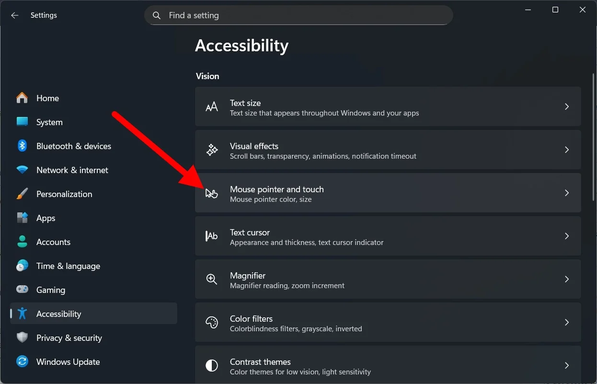The width and height of the screenshot is (597, 384).
Task: Click the Find a setting search box
Action: (298, 15)
